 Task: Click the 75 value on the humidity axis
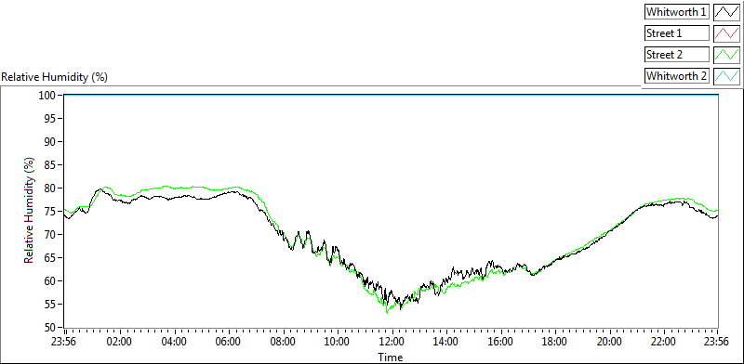pos(50,212)
